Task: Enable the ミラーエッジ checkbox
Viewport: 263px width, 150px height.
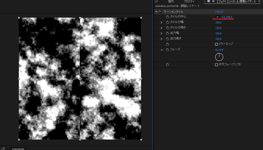Action: coord(216,44)
